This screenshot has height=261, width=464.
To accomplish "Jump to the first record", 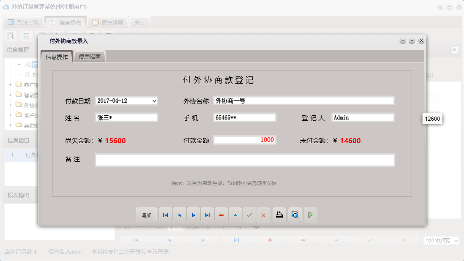I will pyautogui.click(x=165, y=215).
